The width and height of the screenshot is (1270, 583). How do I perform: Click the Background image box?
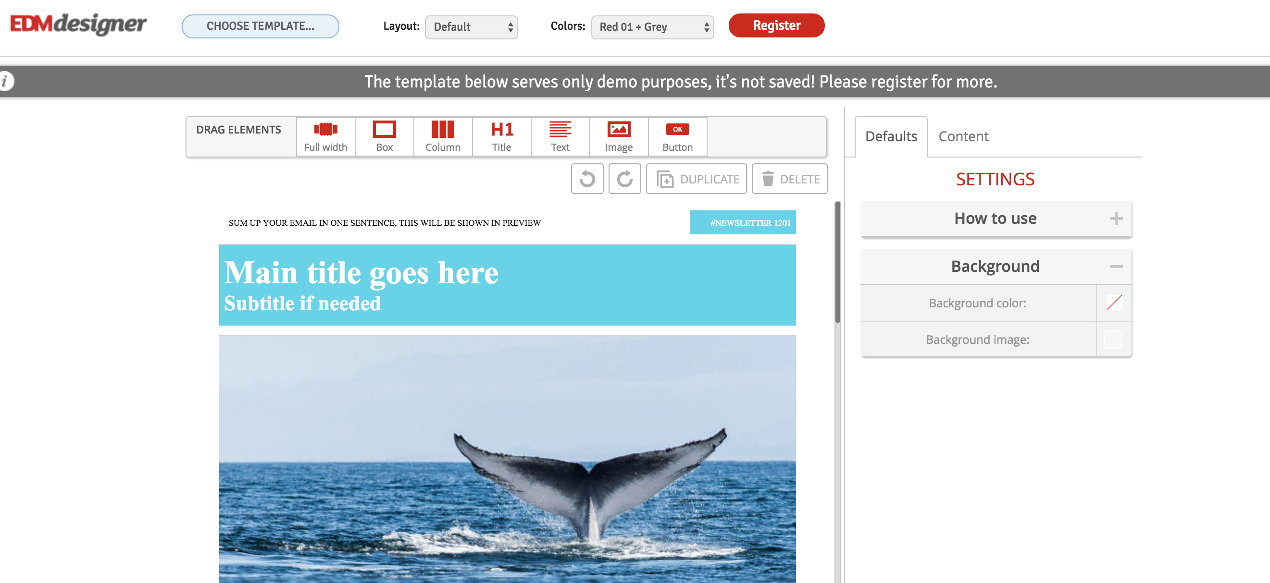[1112, 339]
